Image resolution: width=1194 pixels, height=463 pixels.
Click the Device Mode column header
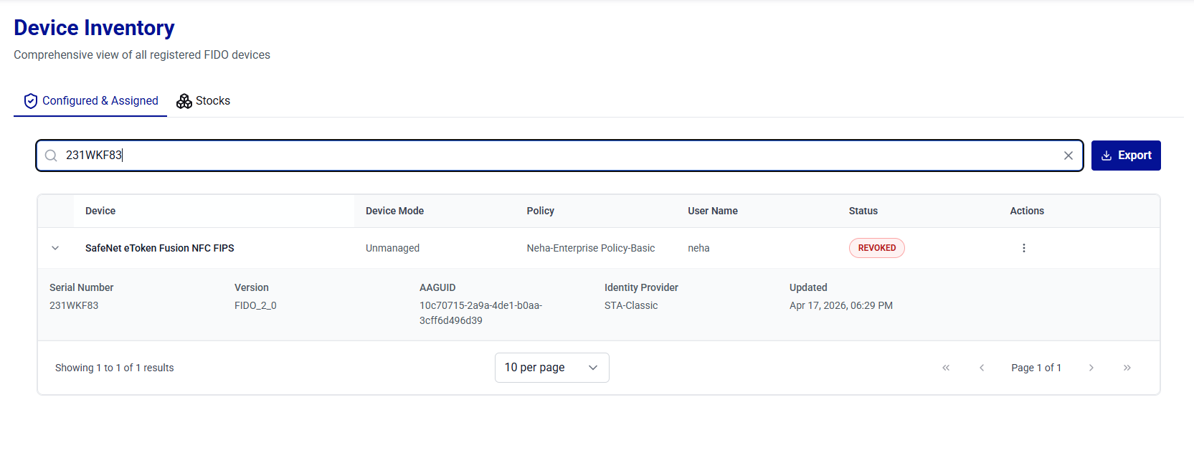pos(394,211)
